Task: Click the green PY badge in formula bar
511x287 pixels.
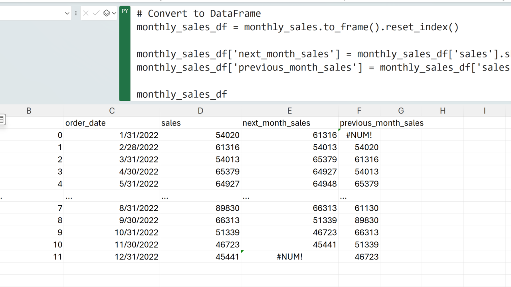Action: click(125, 12)
